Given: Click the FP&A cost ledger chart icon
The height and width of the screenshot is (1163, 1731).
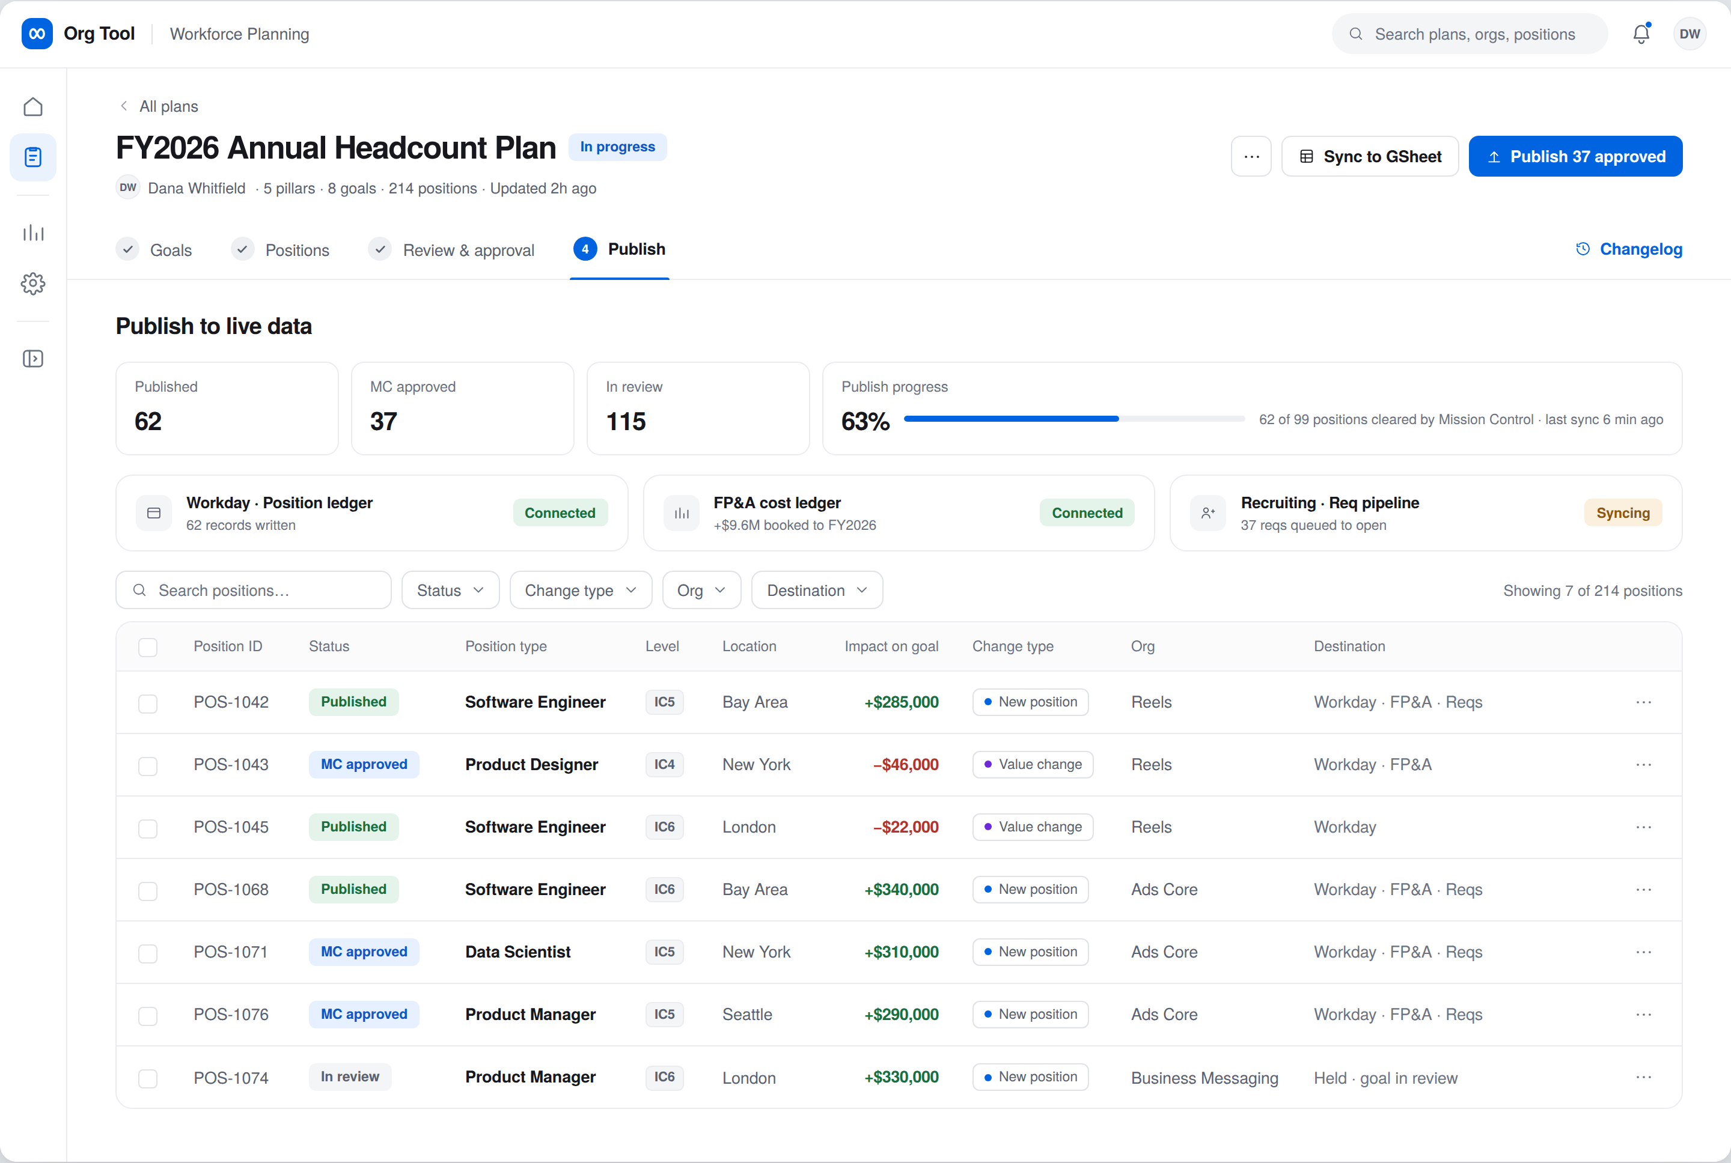Looking at the screenshot, I should 681,513.
